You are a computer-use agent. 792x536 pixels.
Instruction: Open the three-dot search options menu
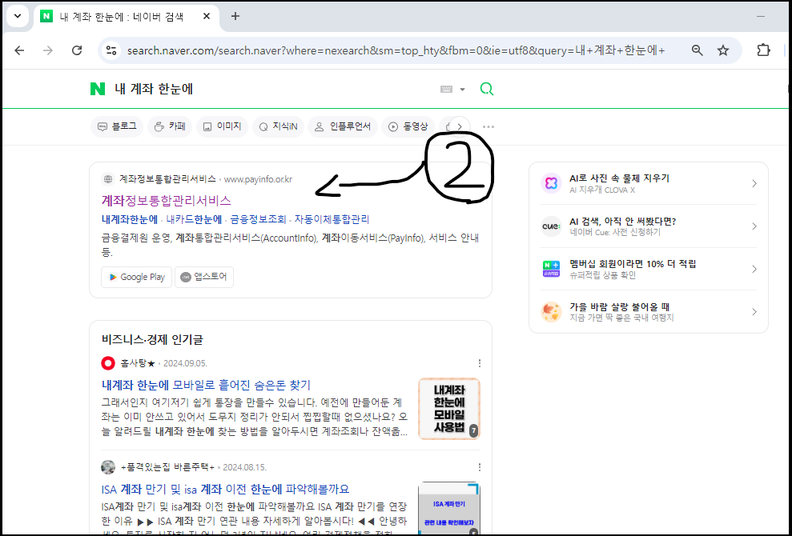(488, 126)
